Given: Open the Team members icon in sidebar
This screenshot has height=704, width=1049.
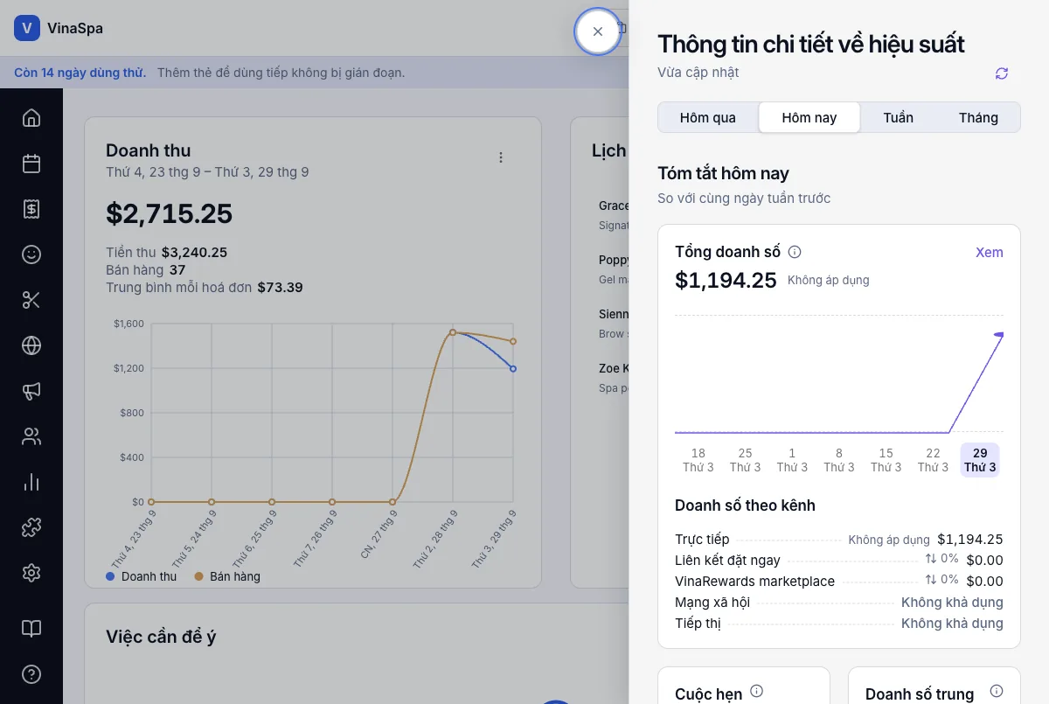Looking at the screenshot, I should [x=31, y=436].
